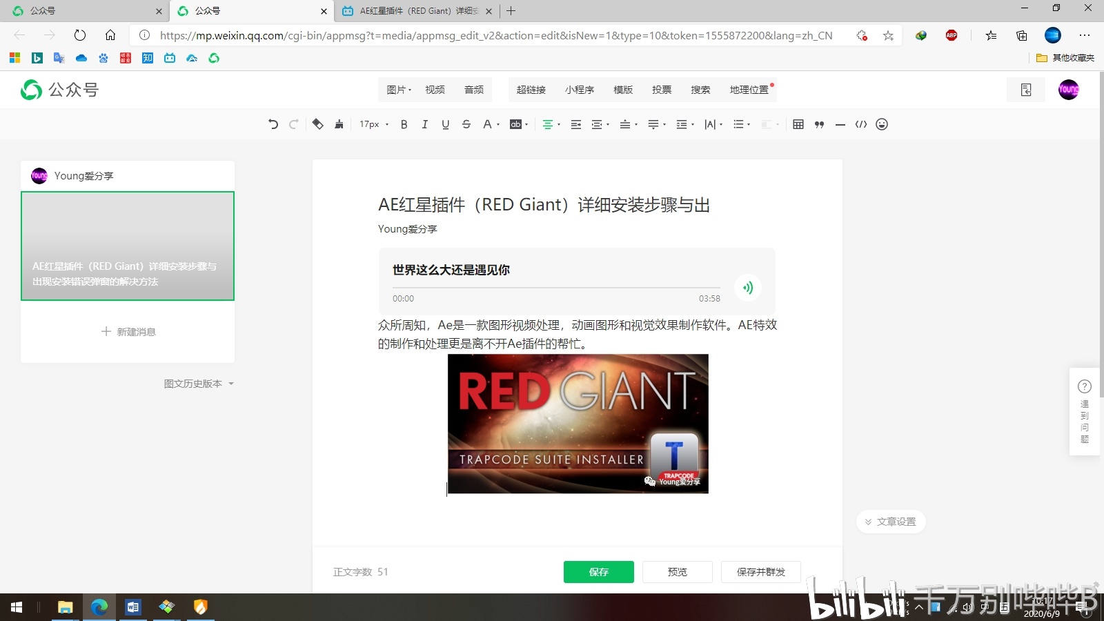1104x621 pixels.
Task: Open the 知 Zhihu bookmark
Action: 148,58
